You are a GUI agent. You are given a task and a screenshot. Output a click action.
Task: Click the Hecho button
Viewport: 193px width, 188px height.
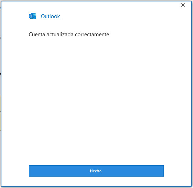click(x=96, y=171)
